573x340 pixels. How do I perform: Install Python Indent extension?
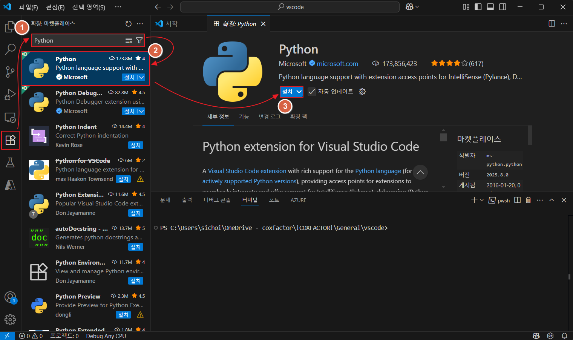coord(136,145)
